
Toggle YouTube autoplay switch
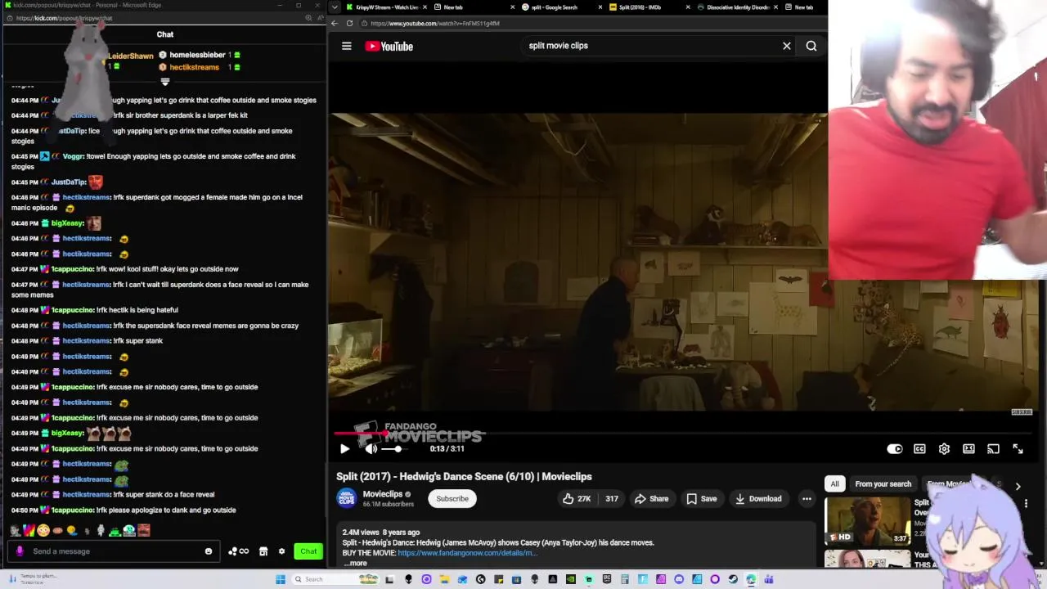pyautogui.click(x=895, y=448)
